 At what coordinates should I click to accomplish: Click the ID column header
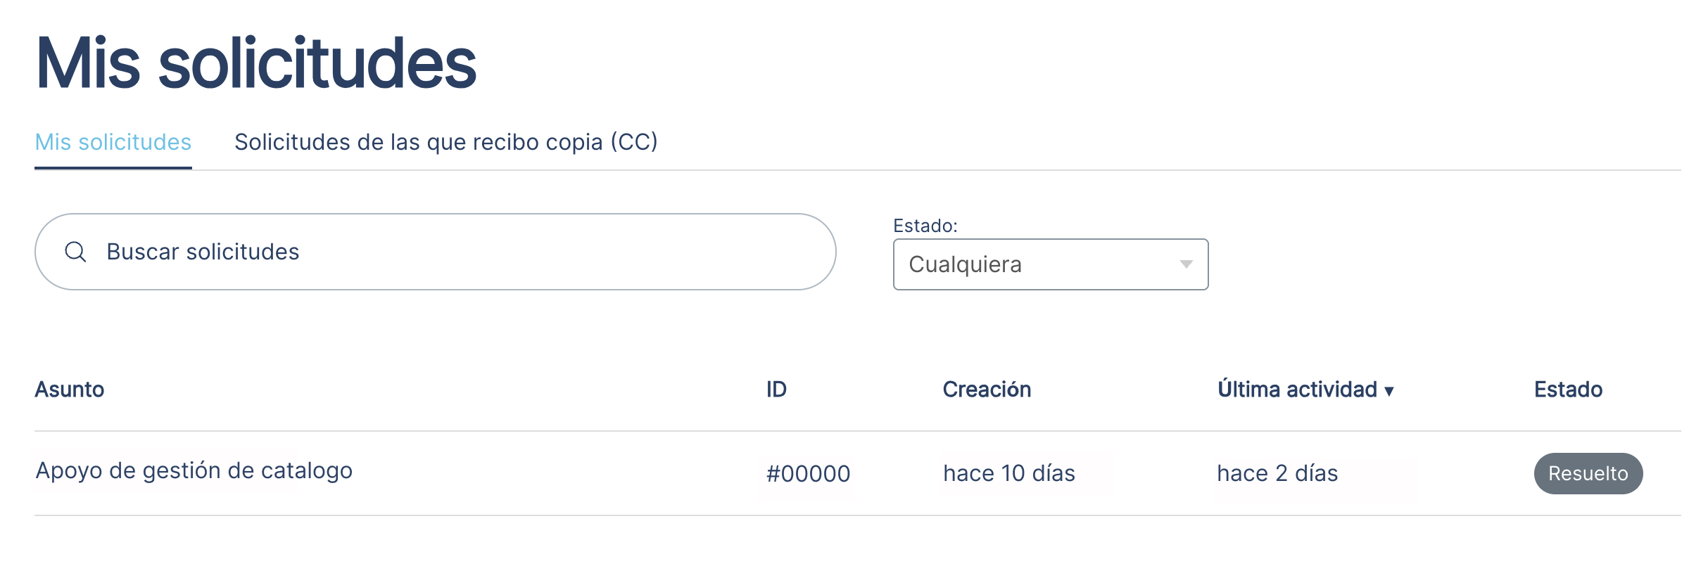776,389
